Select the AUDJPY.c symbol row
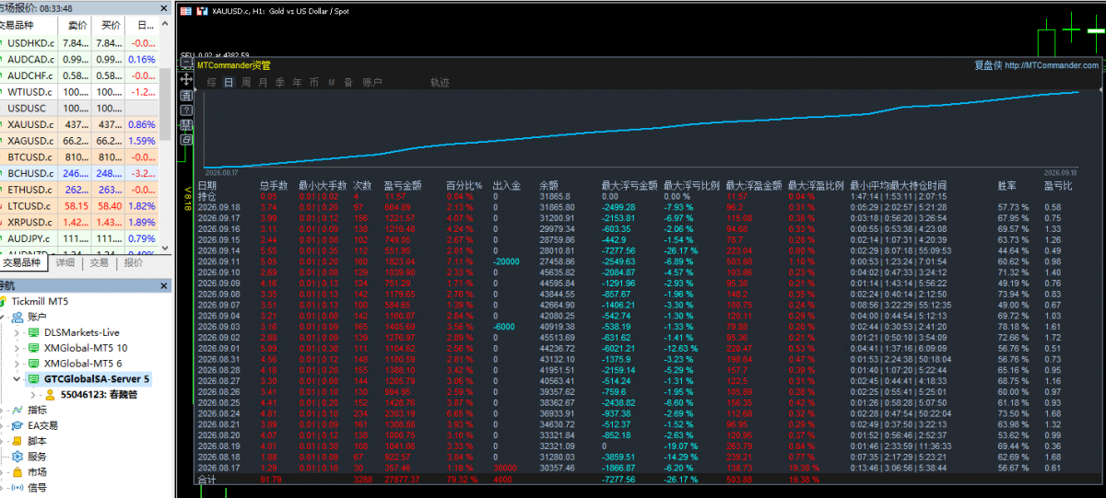This screenshot has width=1106, height=498. click(x=78, y=238)
